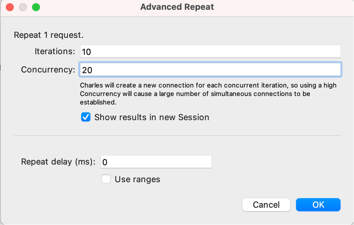Click the horizontal separator line

[177, 136]
